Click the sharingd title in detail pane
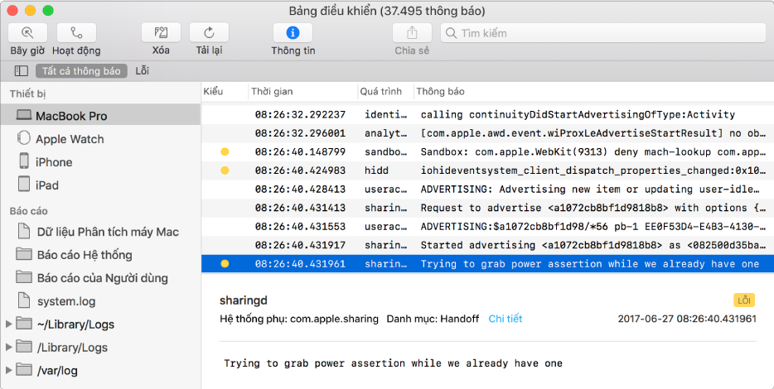This screenshot has width=774, height=389. pyautogui.click(x=244, y=300)
